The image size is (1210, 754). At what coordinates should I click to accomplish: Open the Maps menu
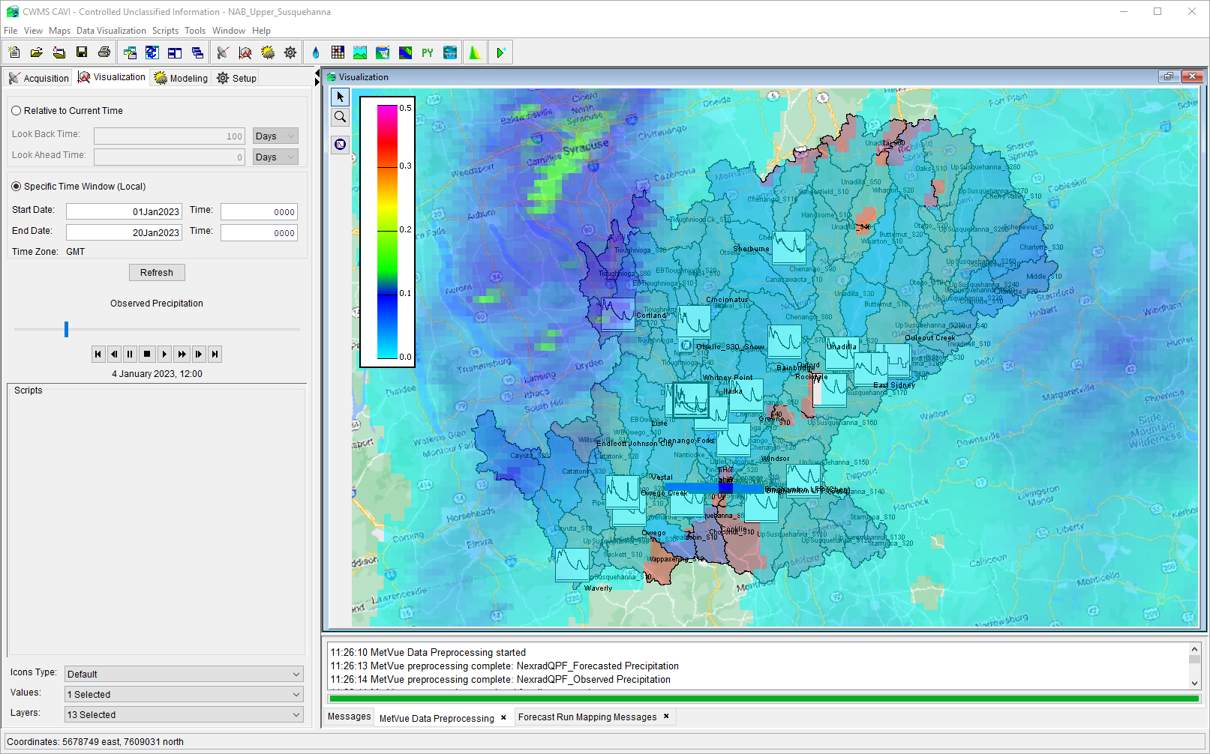point(59,31)
